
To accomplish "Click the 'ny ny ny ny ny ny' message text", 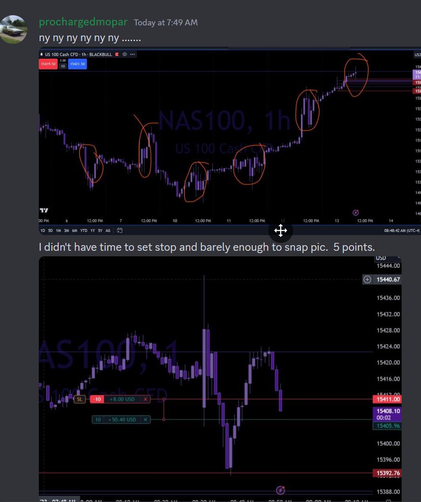I will coord(90,38).
